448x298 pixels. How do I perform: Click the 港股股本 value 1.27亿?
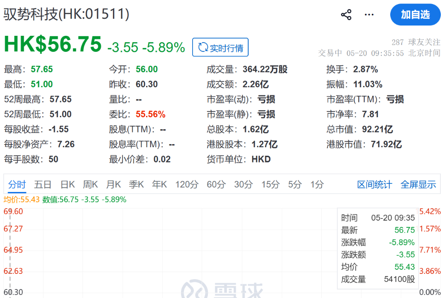[264, 144]
